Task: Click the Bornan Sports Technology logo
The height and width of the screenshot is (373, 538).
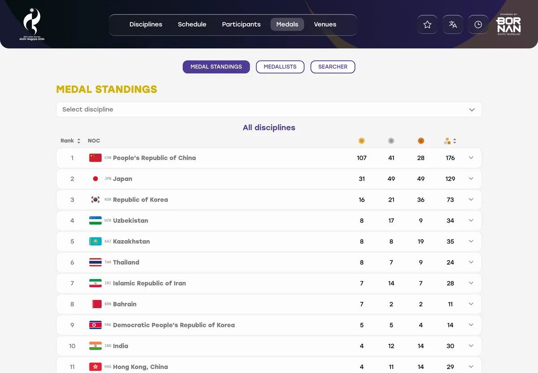Action: [x=508, y=24]
